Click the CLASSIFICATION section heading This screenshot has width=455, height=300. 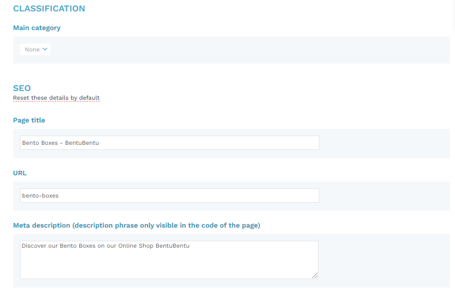coord(49,9)
